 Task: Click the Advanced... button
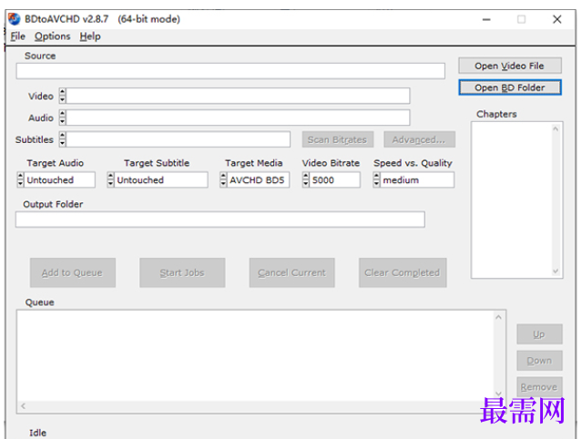(x=419, y=139)
